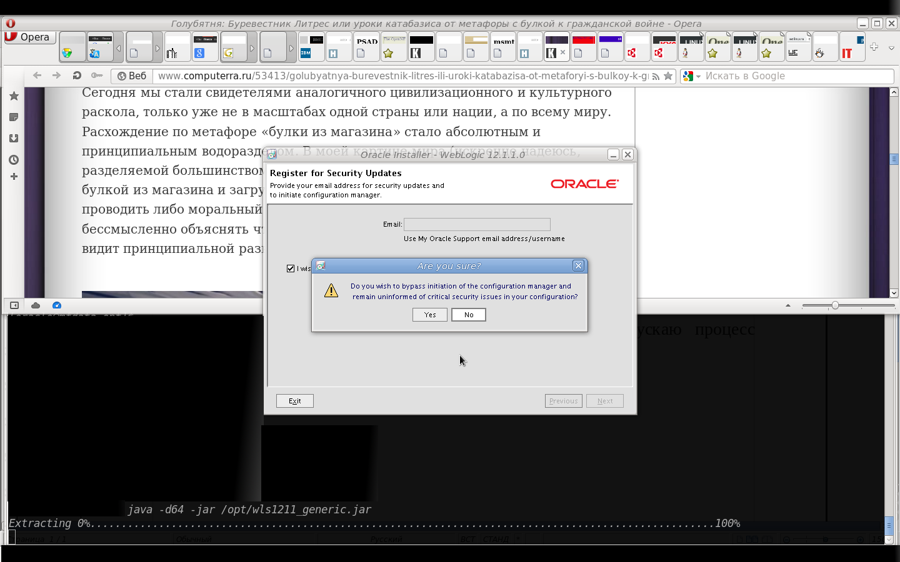
Task: Switch to the Google tab
Action: point(205,47)
